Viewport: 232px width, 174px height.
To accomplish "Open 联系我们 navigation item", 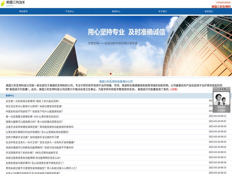I will click(x=209, y=11).
